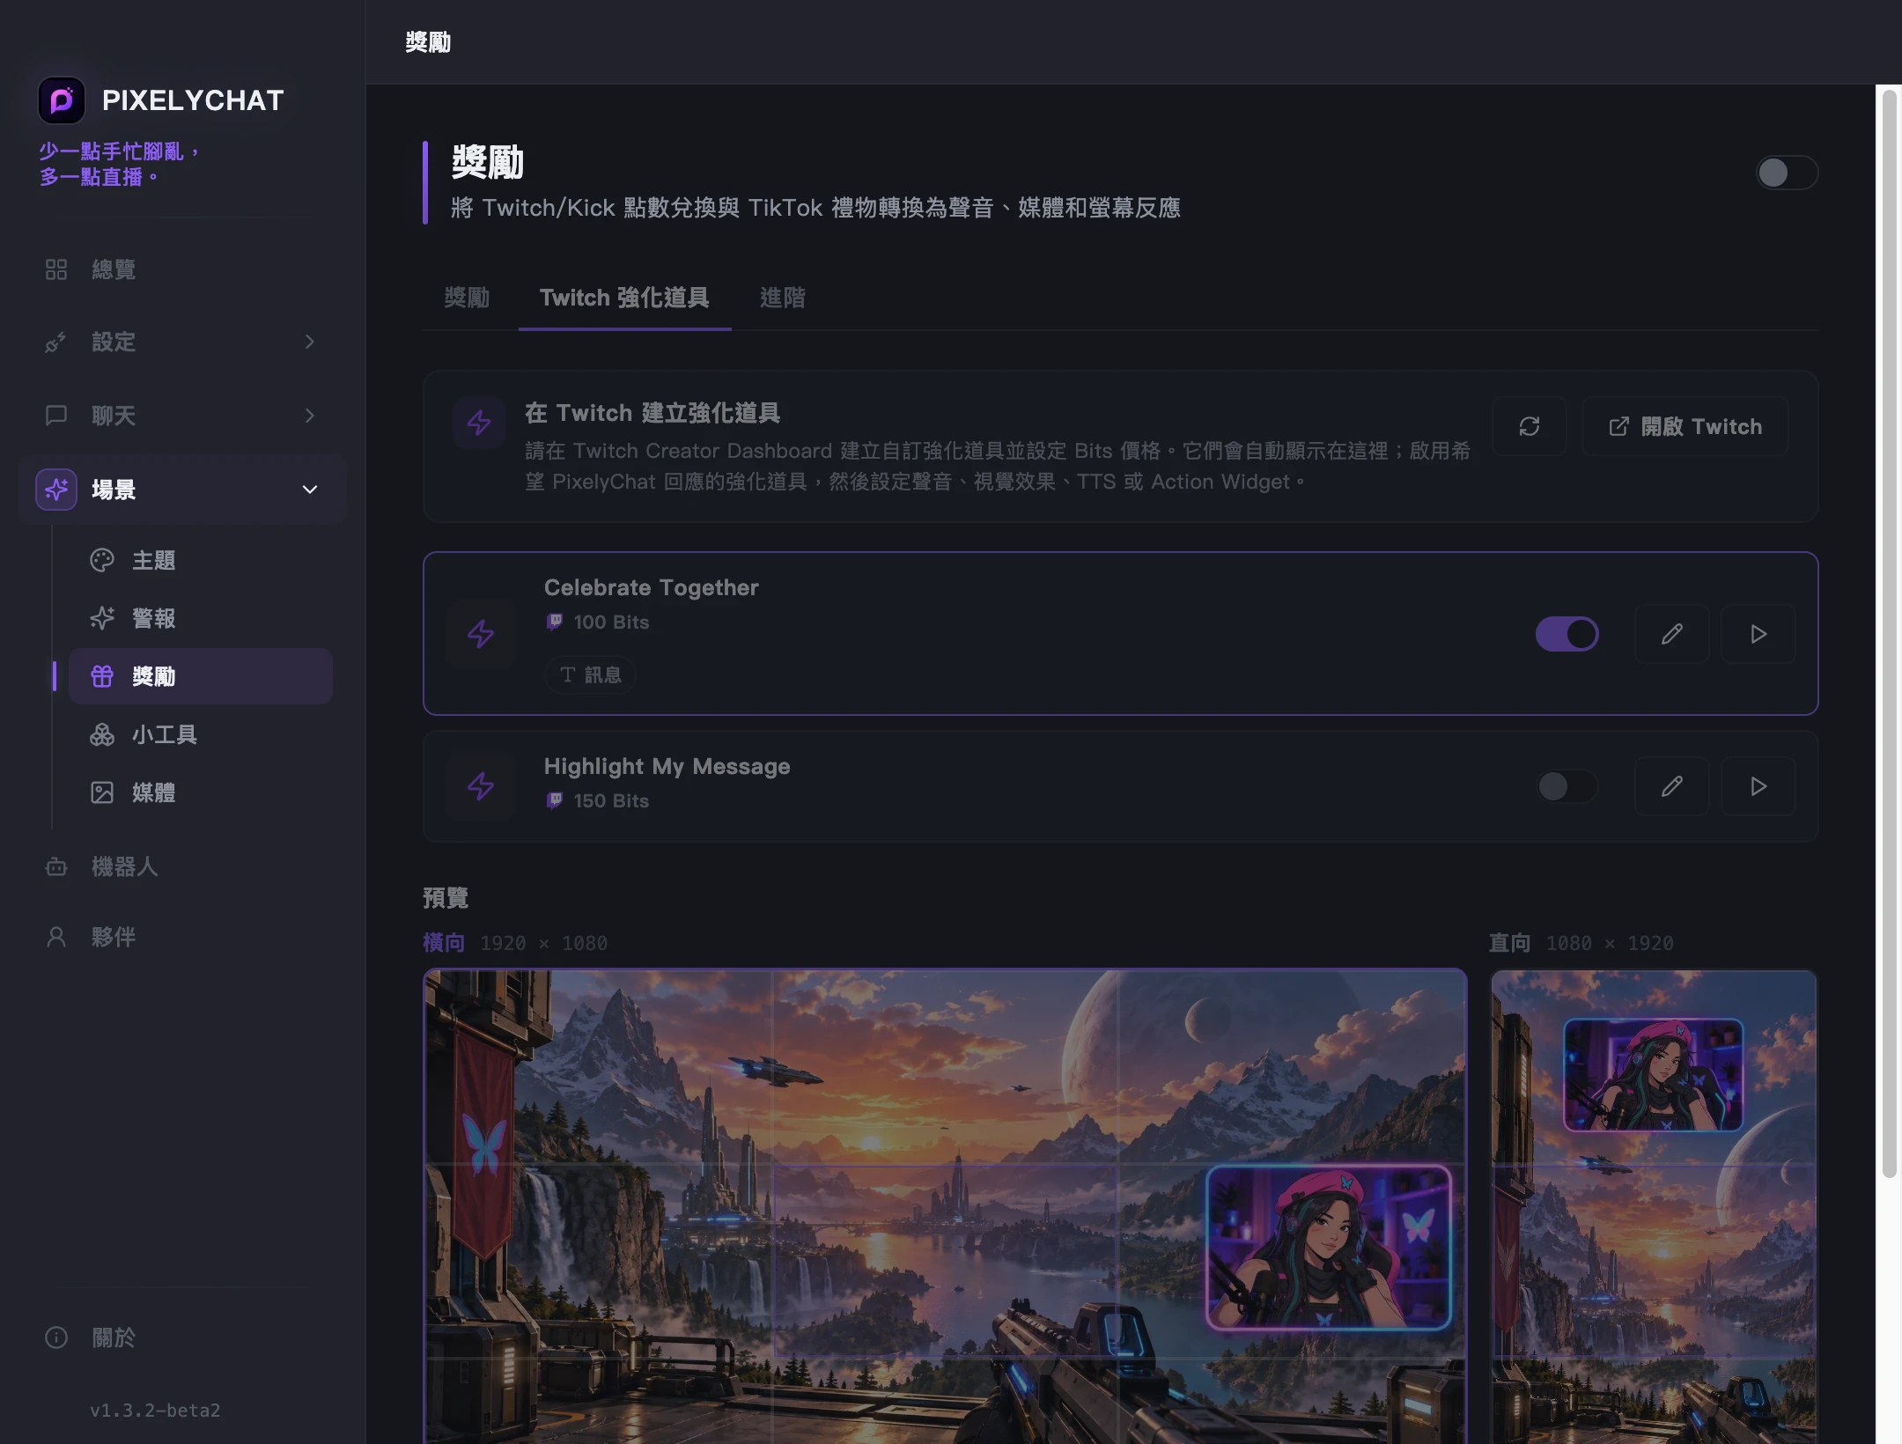Test-play the Highlight My Message power-up
The height and width of the screenshot is (1444, 1902).
tap(1758, 786)
